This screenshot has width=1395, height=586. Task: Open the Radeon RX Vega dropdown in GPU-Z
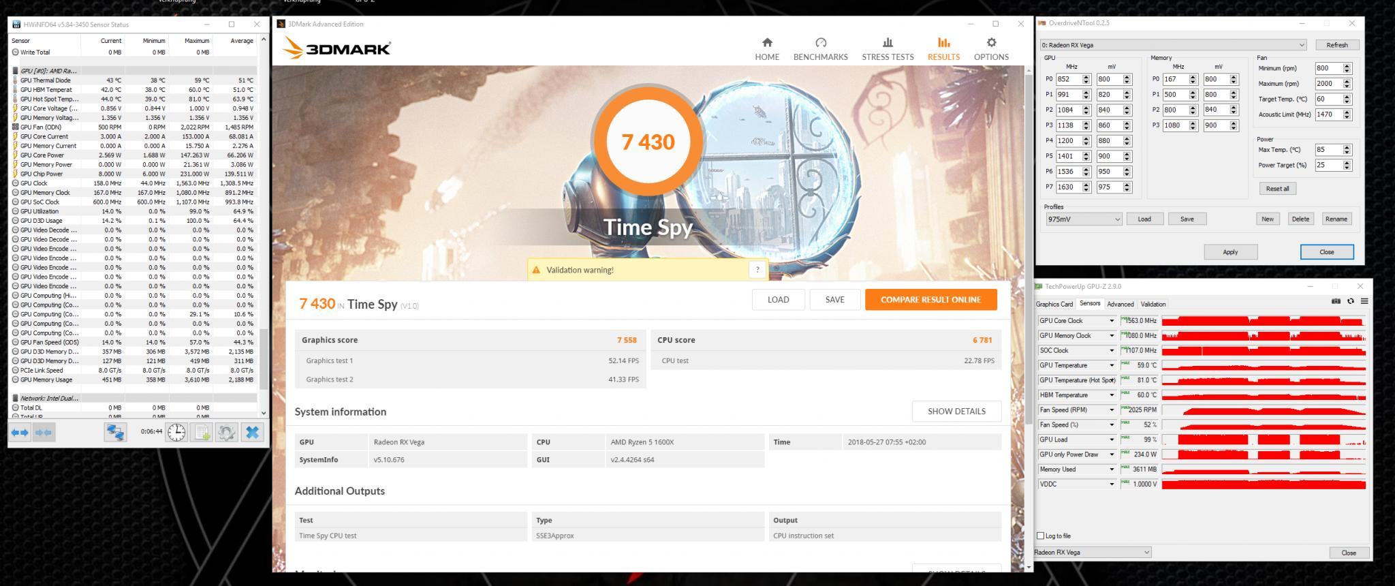tap(1093, 553)
